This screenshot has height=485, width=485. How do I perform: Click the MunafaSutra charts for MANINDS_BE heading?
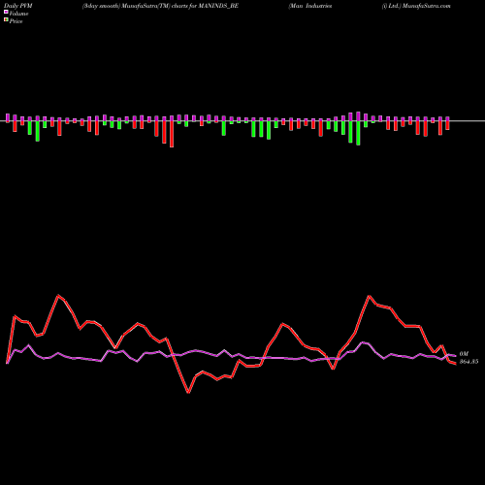(160, 6)
